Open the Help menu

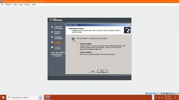click(x=34, y=4)
